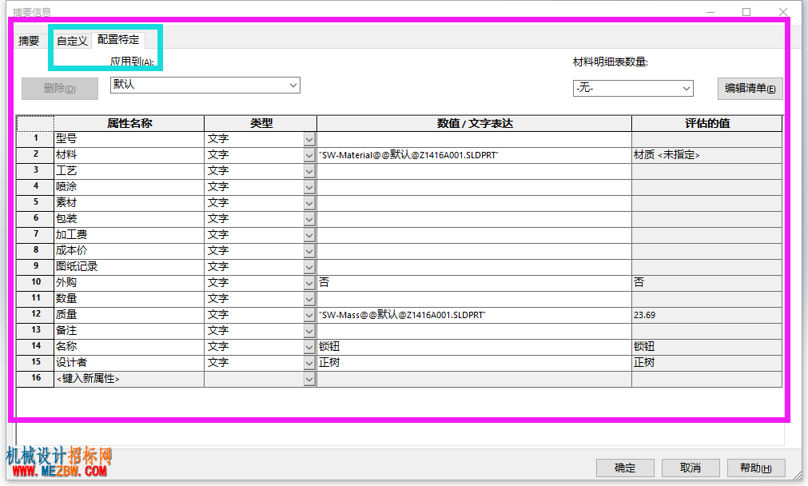
Task: Click the value cell for 数量
Action: pyautogui.click(x=474, y=299)
